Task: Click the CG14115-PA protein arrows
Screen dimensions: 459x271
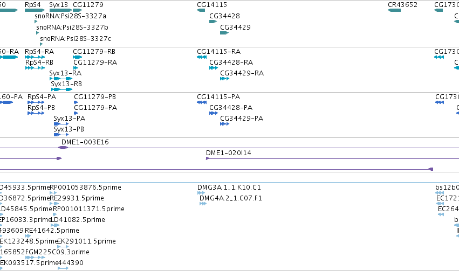Action: (202, 102)
